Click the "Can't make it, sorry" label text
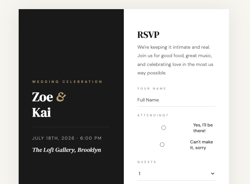The height and width of the screenshot is (184, 250). click(201, 145)
